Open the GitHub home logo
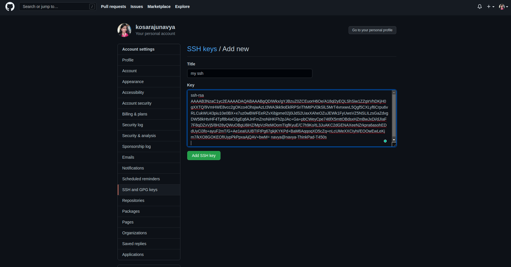 coord(10,7)
